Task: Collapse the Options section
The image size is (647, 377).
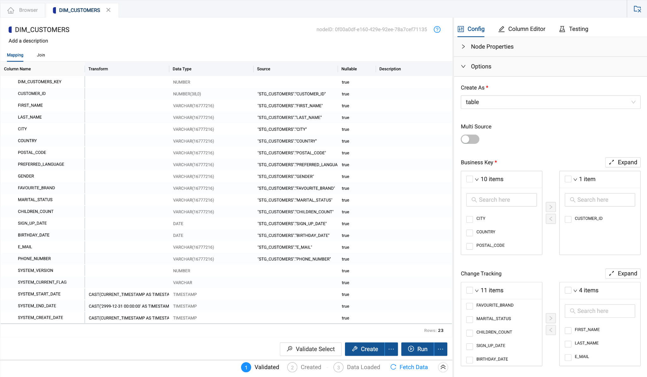Action: point(550,67)
